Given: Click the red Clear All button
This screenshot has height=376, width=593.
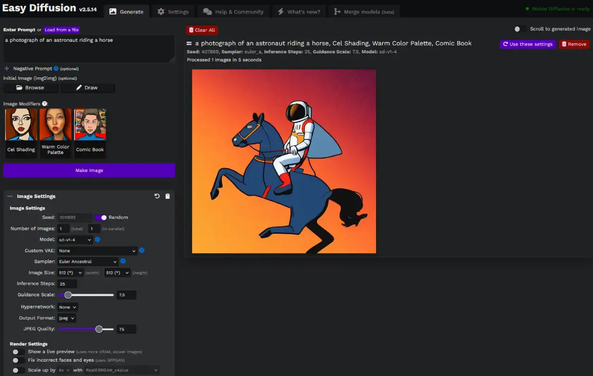Looking at the screenshot, I should 202,30.
